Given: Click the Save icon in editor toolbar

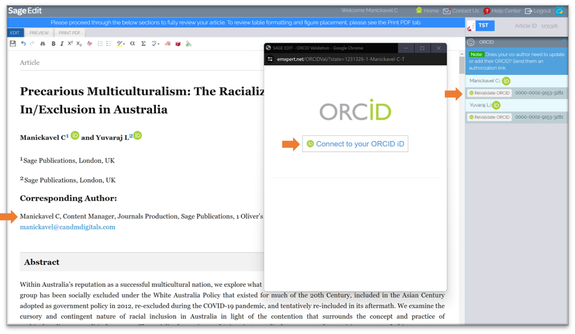Looking at the screenshot, I should pyautogui.click(x=13, y=44).
